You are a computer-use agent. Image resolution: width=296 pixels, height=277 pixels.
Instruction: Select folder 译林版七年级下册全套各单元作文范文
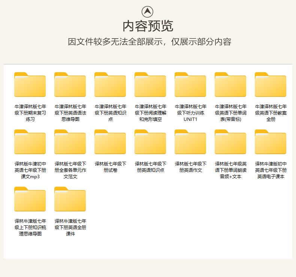click(x=70, y=142)
